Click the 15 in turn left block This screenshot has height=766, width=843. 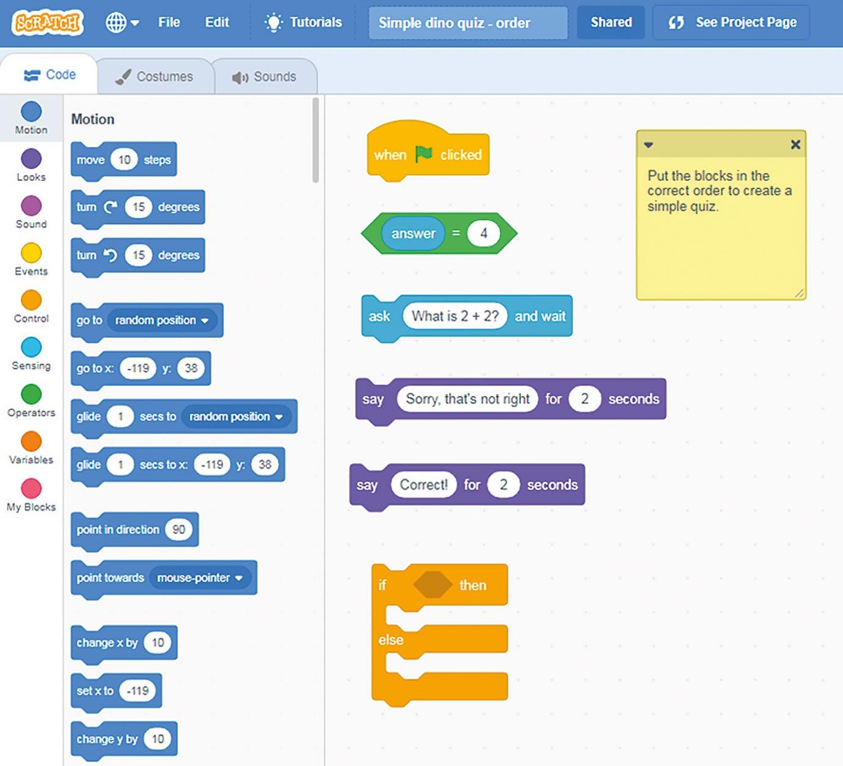[139, 255]
